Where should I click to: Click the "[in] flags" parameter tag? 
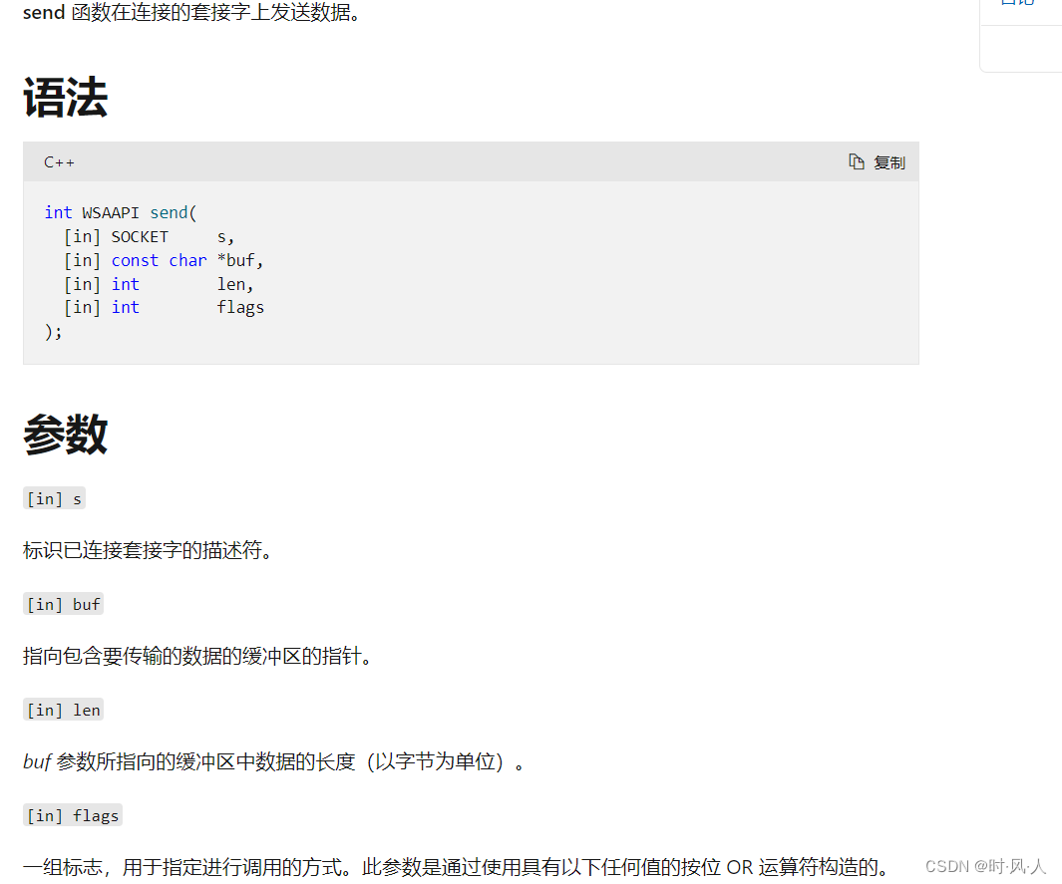coord(73,815)
